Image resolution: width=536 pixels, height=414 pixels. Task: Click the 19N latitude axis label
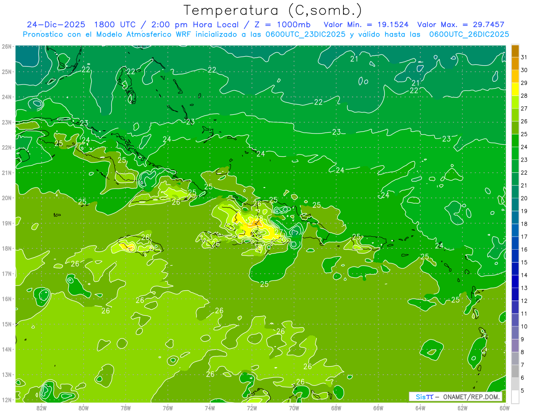(x=6, y=223)
